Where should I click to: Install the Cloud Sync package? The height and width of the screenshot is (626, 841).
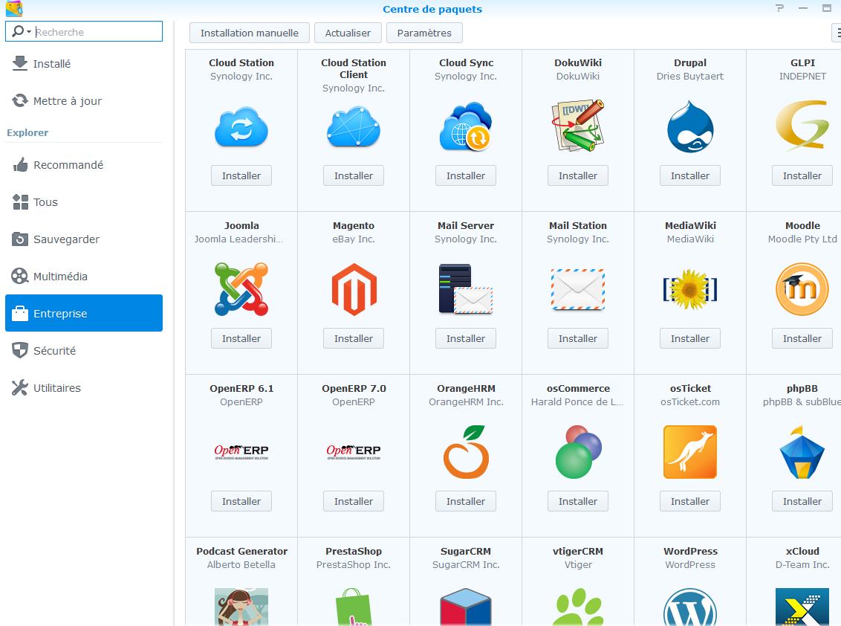tap(466, 175)
